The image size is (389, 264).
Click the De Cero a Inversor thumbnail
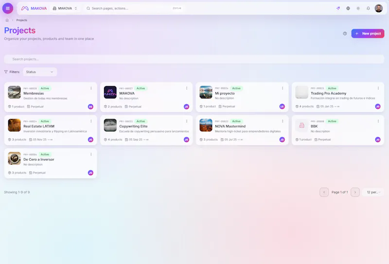[x=15, y=158]
